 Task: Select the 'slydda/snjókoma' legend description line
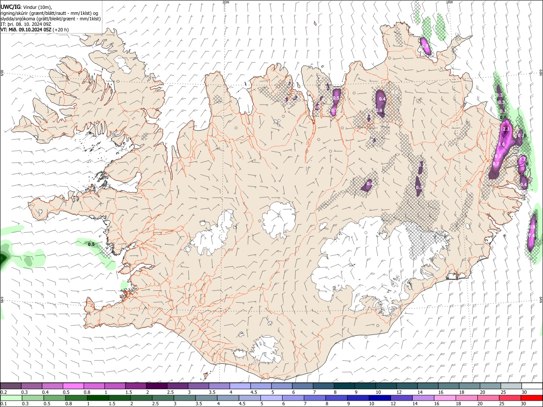(x=50, y=19)
